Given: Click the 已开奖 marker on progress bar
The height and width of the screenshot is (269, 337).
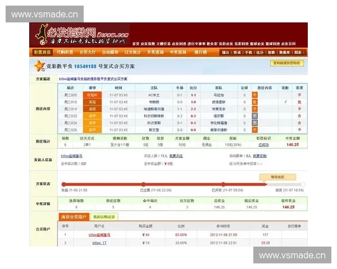Looking at the screenshot, I should point(224,184).
